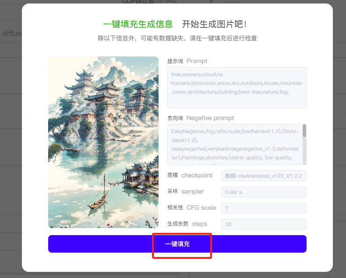Click the 一键填充 purple button
The height and width of the screenshot is (278, 346).
pyautogui.click(x=177, y=244)
